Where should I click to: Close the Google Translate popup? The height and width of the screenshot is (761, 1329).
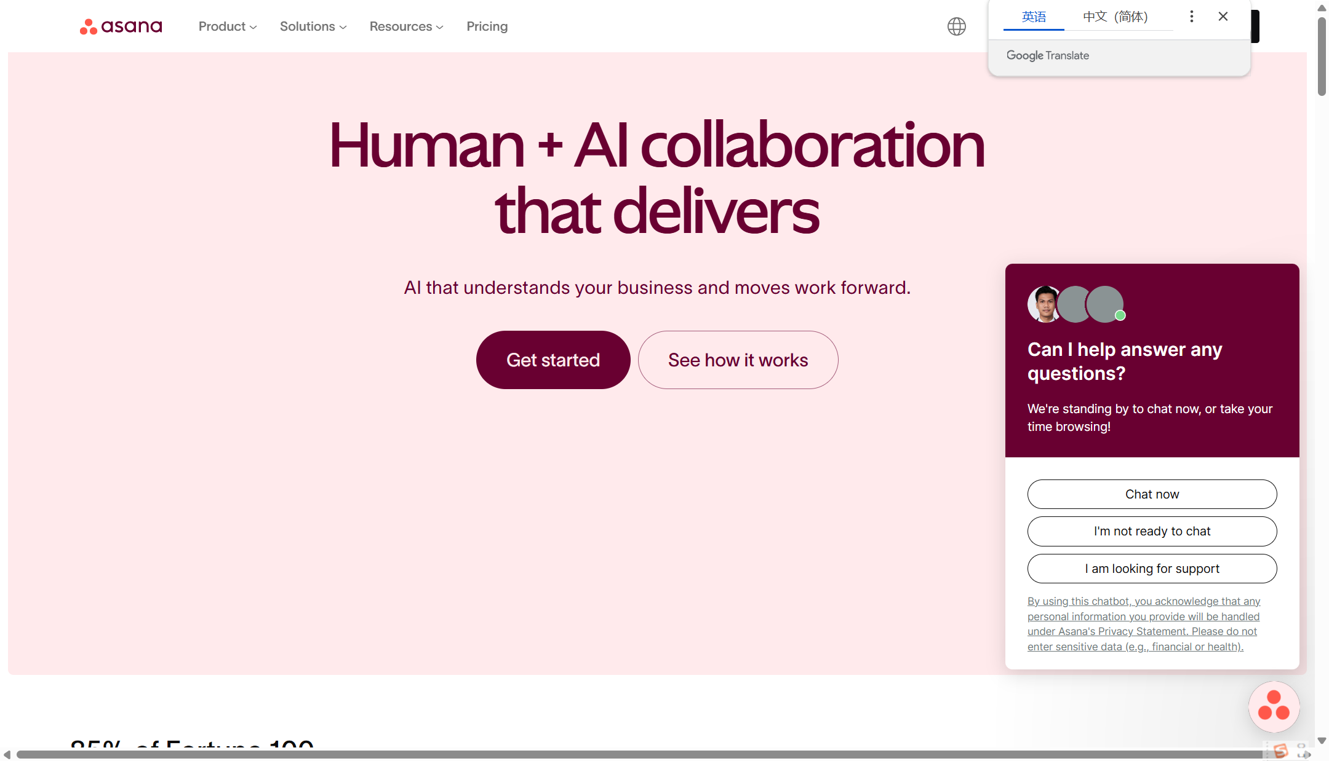1223,17
